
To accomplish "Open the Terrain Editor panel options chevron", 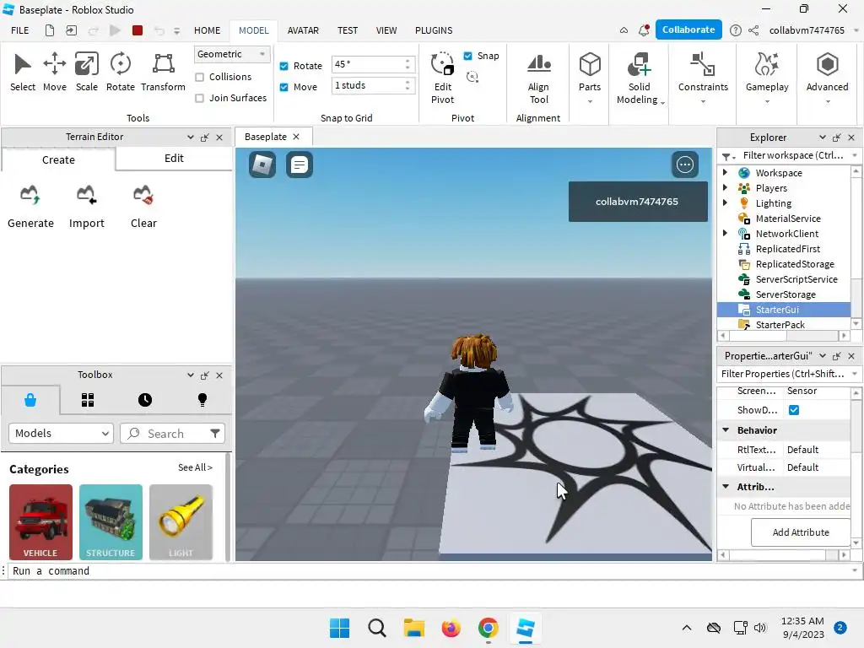I will (x=190, y=138).
